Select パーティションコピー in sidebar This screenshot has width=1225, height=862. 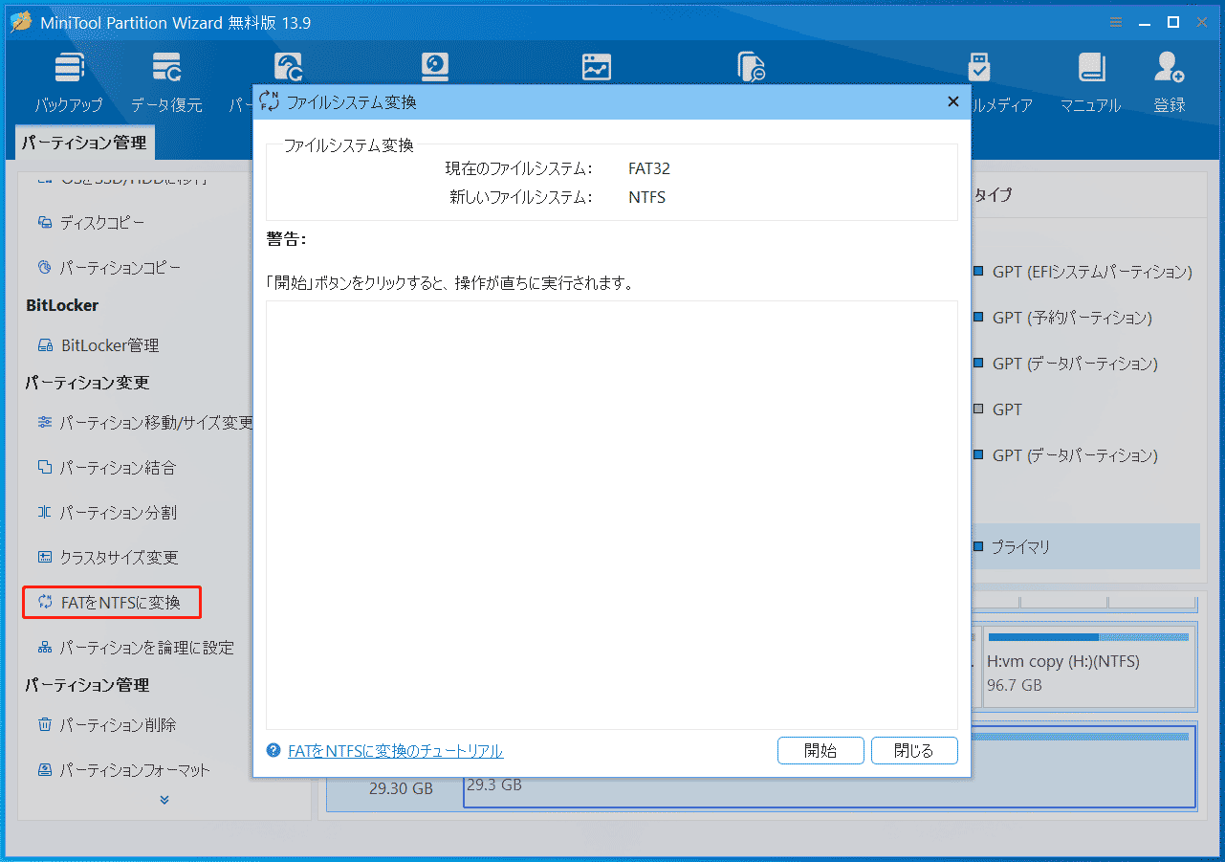(108, 268)
